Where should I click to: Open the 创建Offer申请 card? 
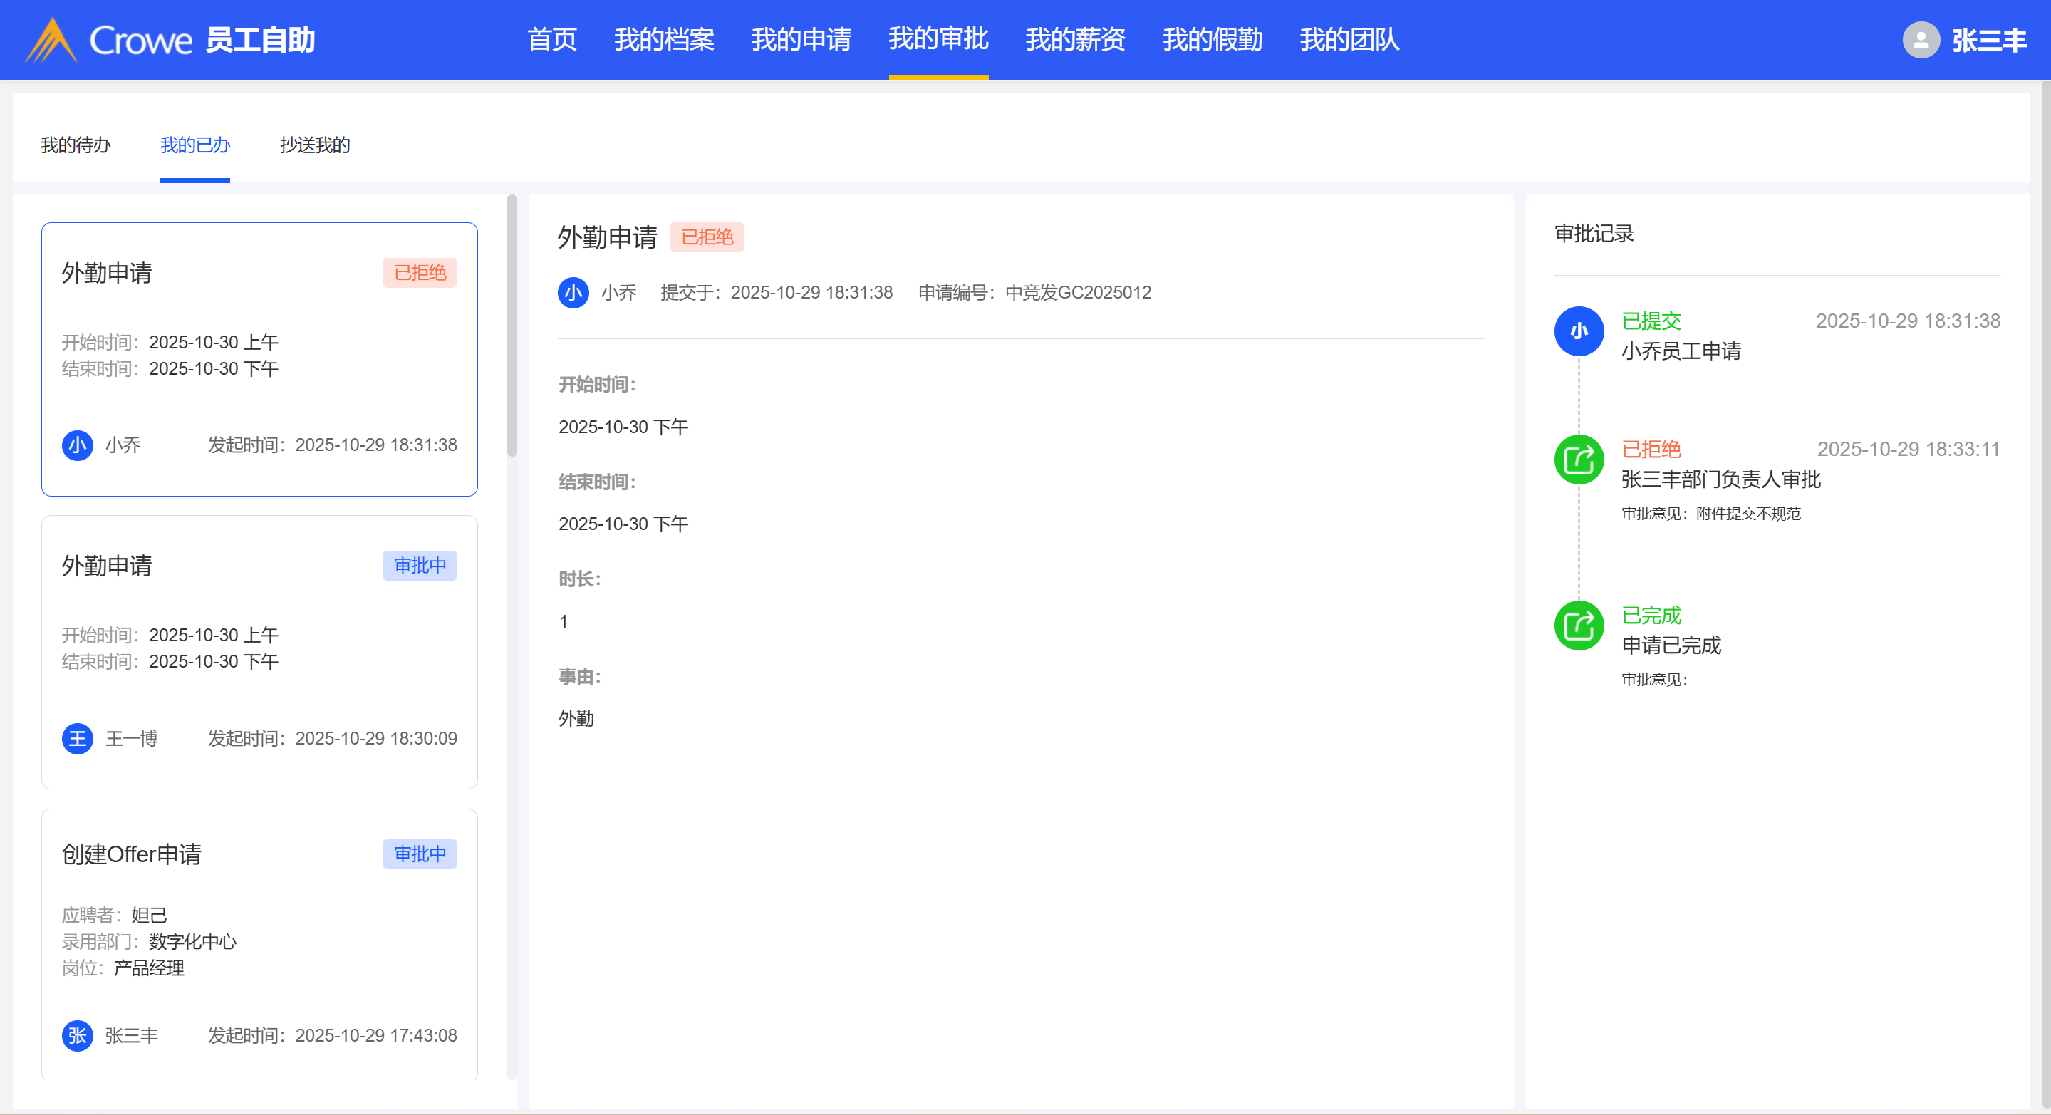pyautogui.click(x=259, y=940)
